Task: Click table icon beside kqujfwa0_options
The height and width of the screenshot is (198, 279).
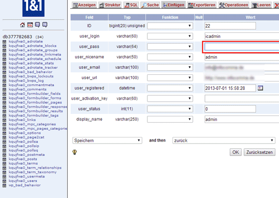Action: [5, 133]
